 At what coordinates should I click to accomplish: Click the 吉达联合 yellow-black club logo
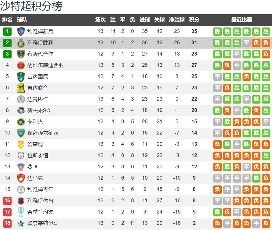(21, 88)
